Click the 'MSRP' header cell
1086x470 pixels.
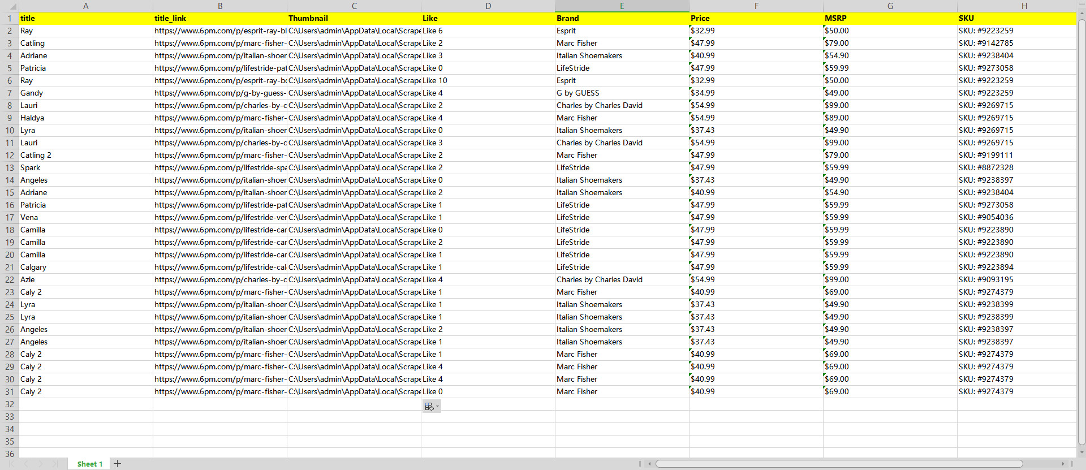890,18
